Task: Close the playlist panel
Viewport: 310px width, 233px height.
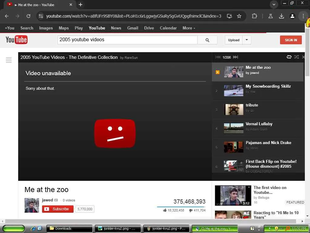Action: 303,57
